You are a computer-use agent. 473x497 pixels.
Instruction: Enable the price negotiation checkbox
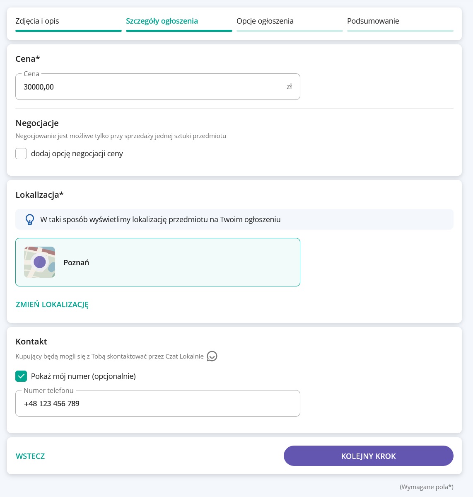(x=21, y=154)
